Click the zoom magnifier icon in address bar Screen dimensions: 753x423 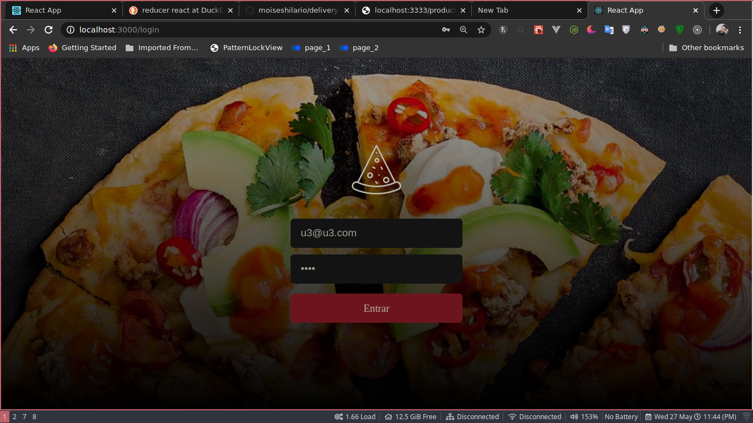464,30
